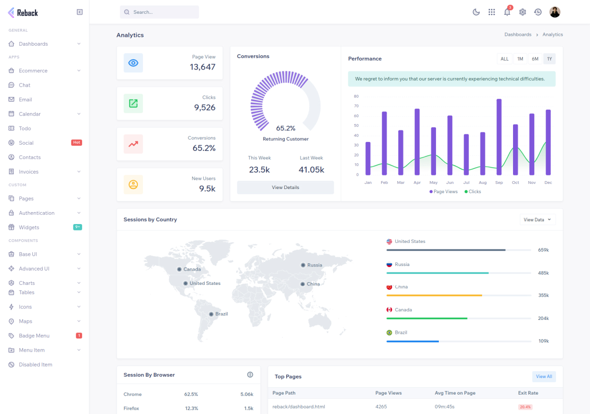Click the Clicks card external-link icon
The width and height of the screenshot is (590, 414).
[133, 103]
